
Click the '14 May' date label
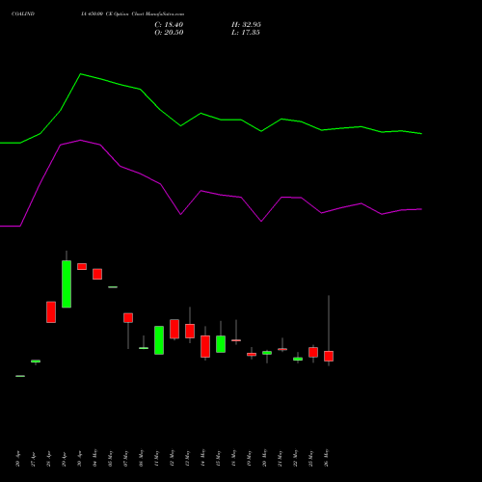(x=202, y=459)
